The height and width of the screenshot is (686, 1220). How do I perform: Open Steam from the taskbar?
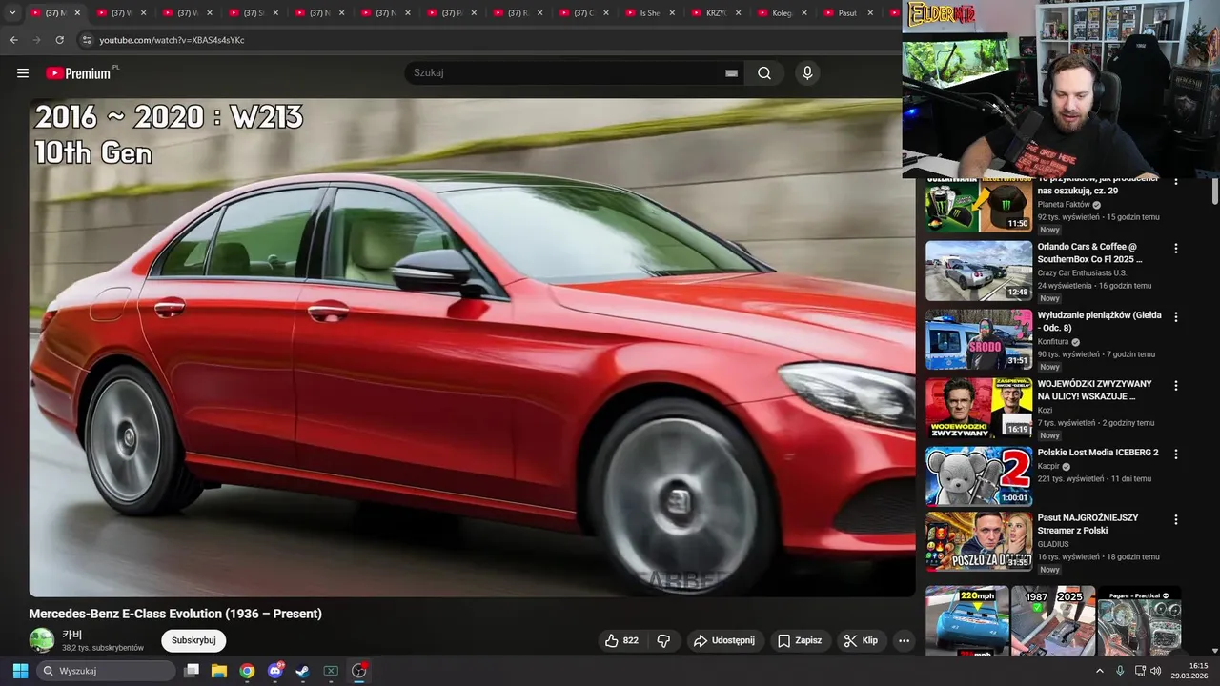click(302, 671)
